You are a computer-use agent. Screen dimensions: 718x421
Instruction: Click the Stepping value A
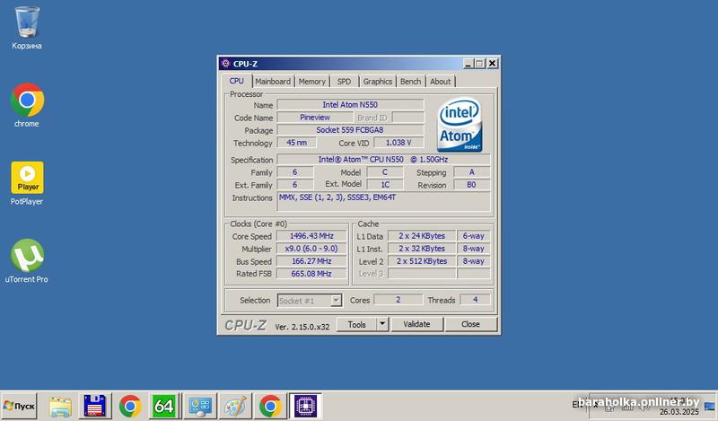click(x=472, y=172)
